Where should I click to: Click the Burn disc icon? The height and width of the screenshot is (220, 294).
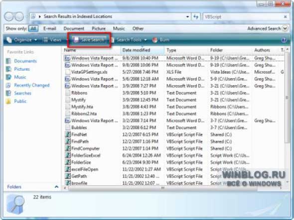pyautogui.click(x=155, y=40)
